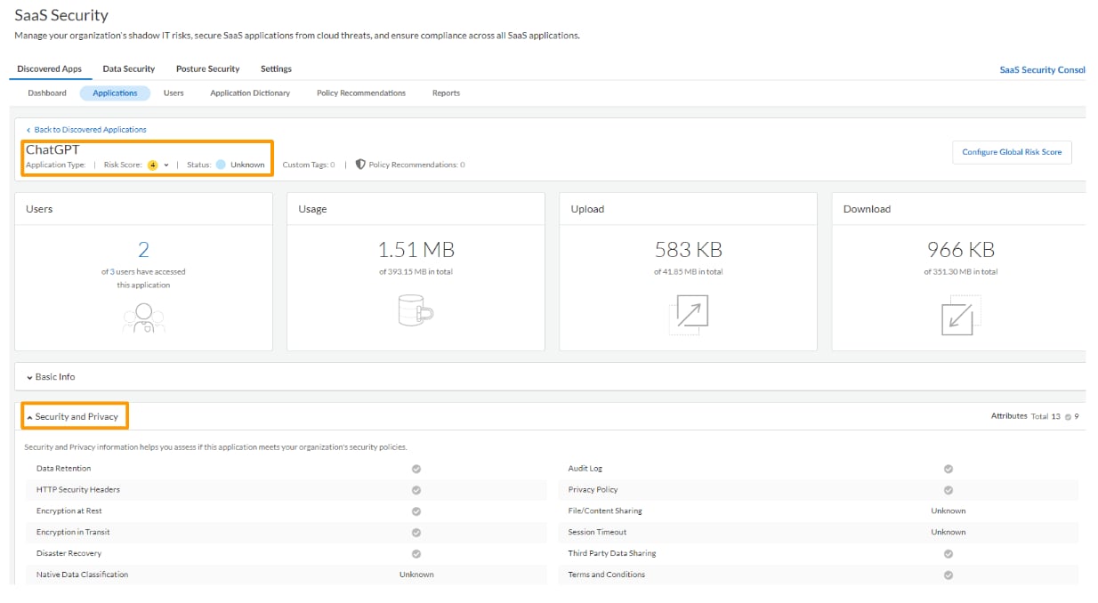Image resolution: width=1098 pixels, height=603 pixels.
Task: Click the ChatGPT application title
Action: (x=52, y=149)
